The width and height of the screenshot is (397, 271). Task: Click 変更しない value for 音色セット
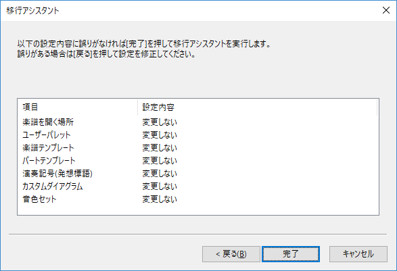160,199
